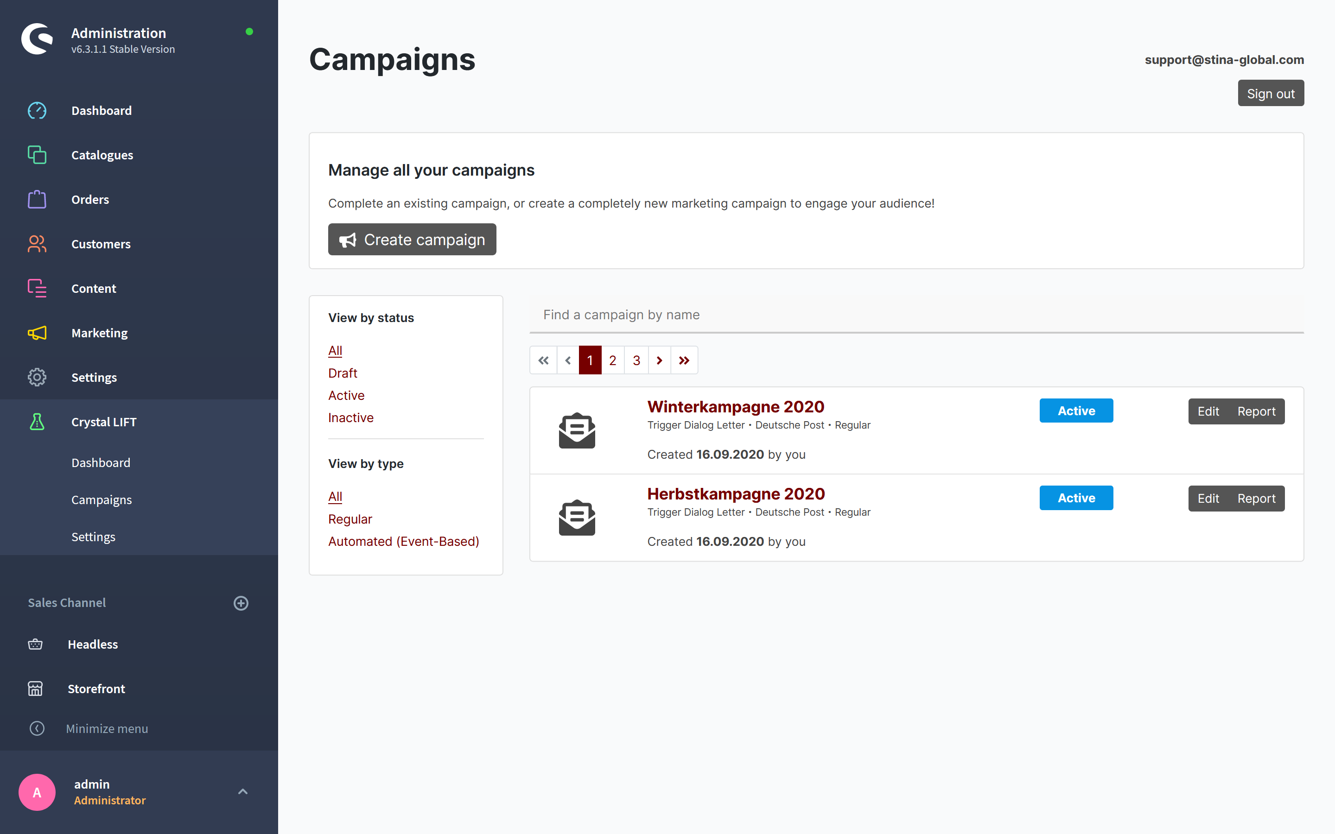Click the Orders bag icon
Screen dimensions: 1335x834
(x=37, y=199)
